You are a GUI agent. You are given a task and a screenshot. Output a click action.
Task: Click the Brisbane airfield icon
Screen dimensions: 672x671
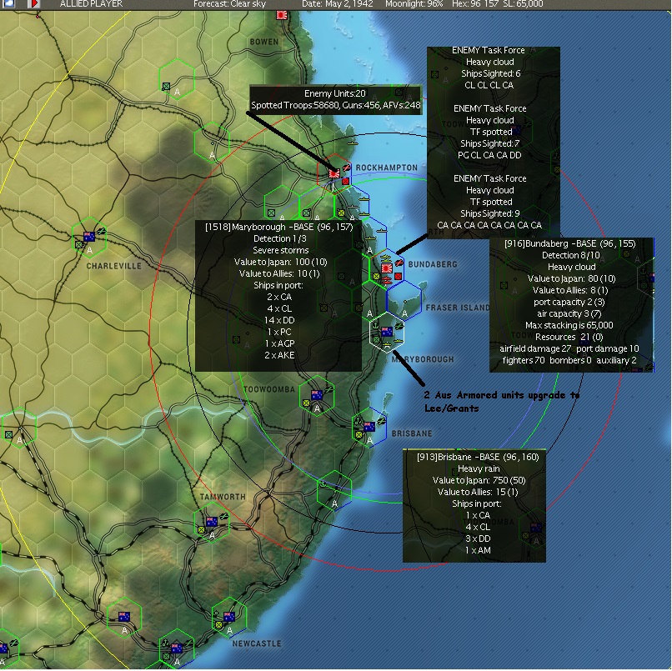pyautogui.click(x=381, y=422)
